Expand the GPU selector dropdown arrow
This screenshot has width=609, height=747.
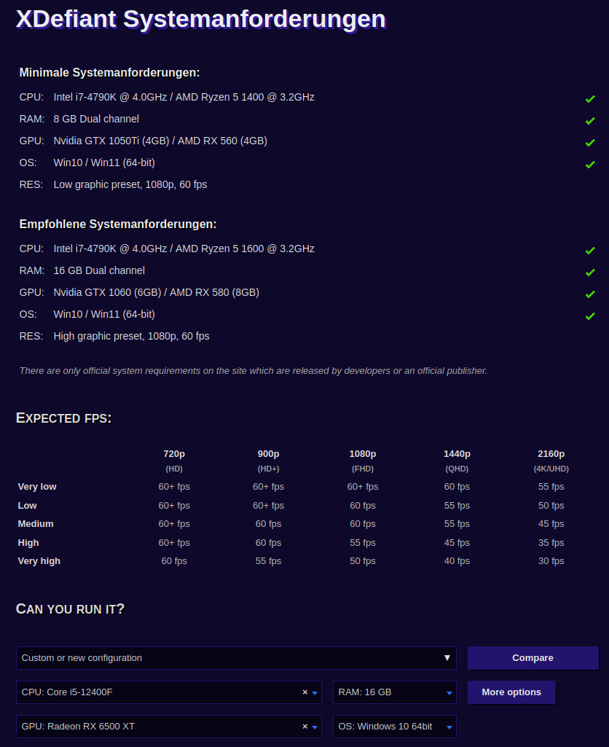[x=315, y=726]
